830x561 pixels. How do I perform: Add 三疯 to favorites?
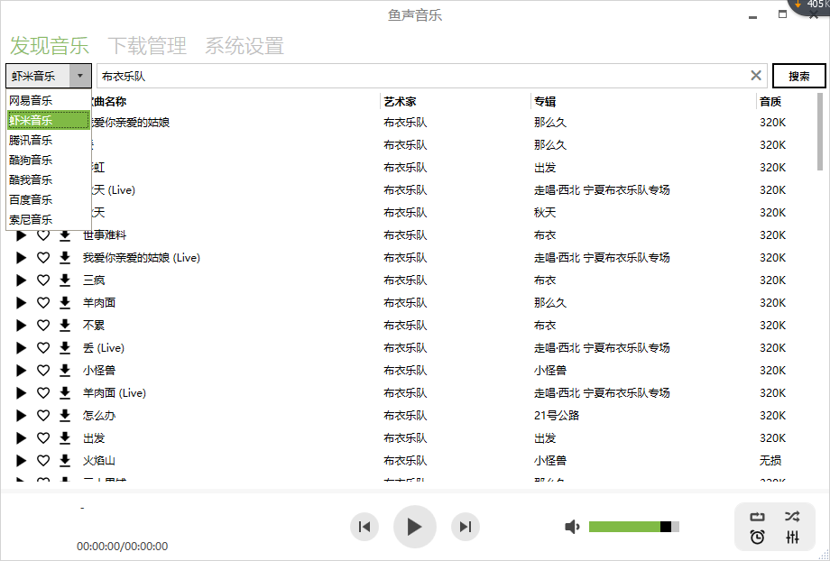coord(43,280)
